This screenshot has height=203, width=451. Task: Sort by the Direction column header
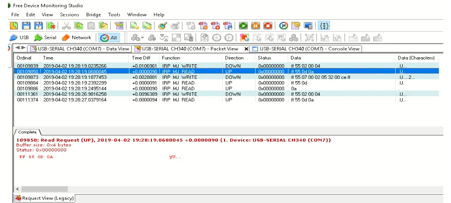239,58
